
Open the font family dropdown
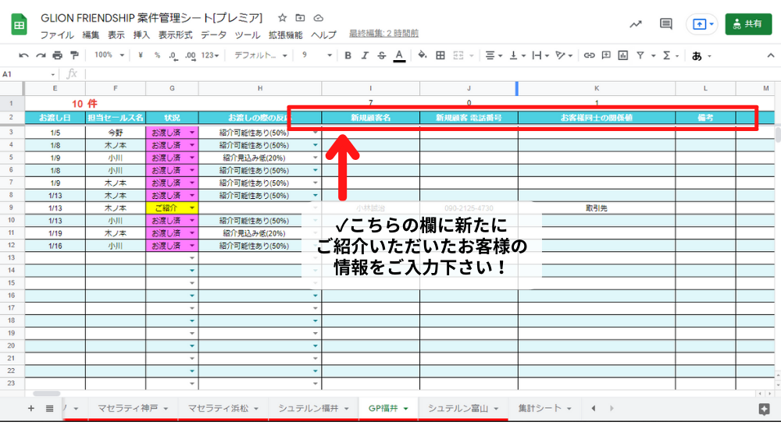[x=260, y=55]
